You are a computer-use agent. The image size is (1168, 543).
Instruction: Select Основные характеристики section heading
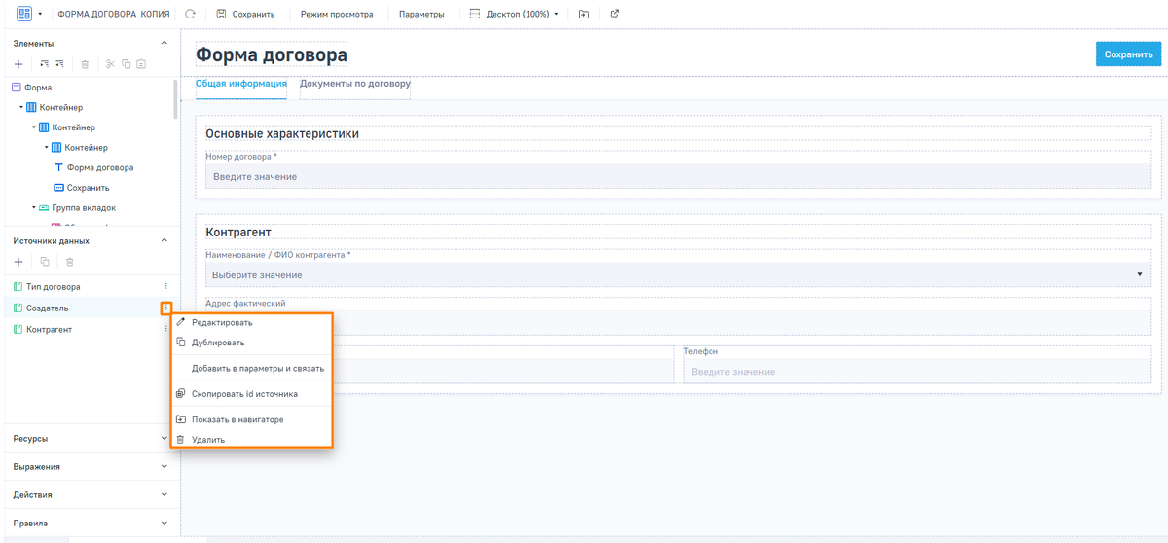(x=282, y=133)
